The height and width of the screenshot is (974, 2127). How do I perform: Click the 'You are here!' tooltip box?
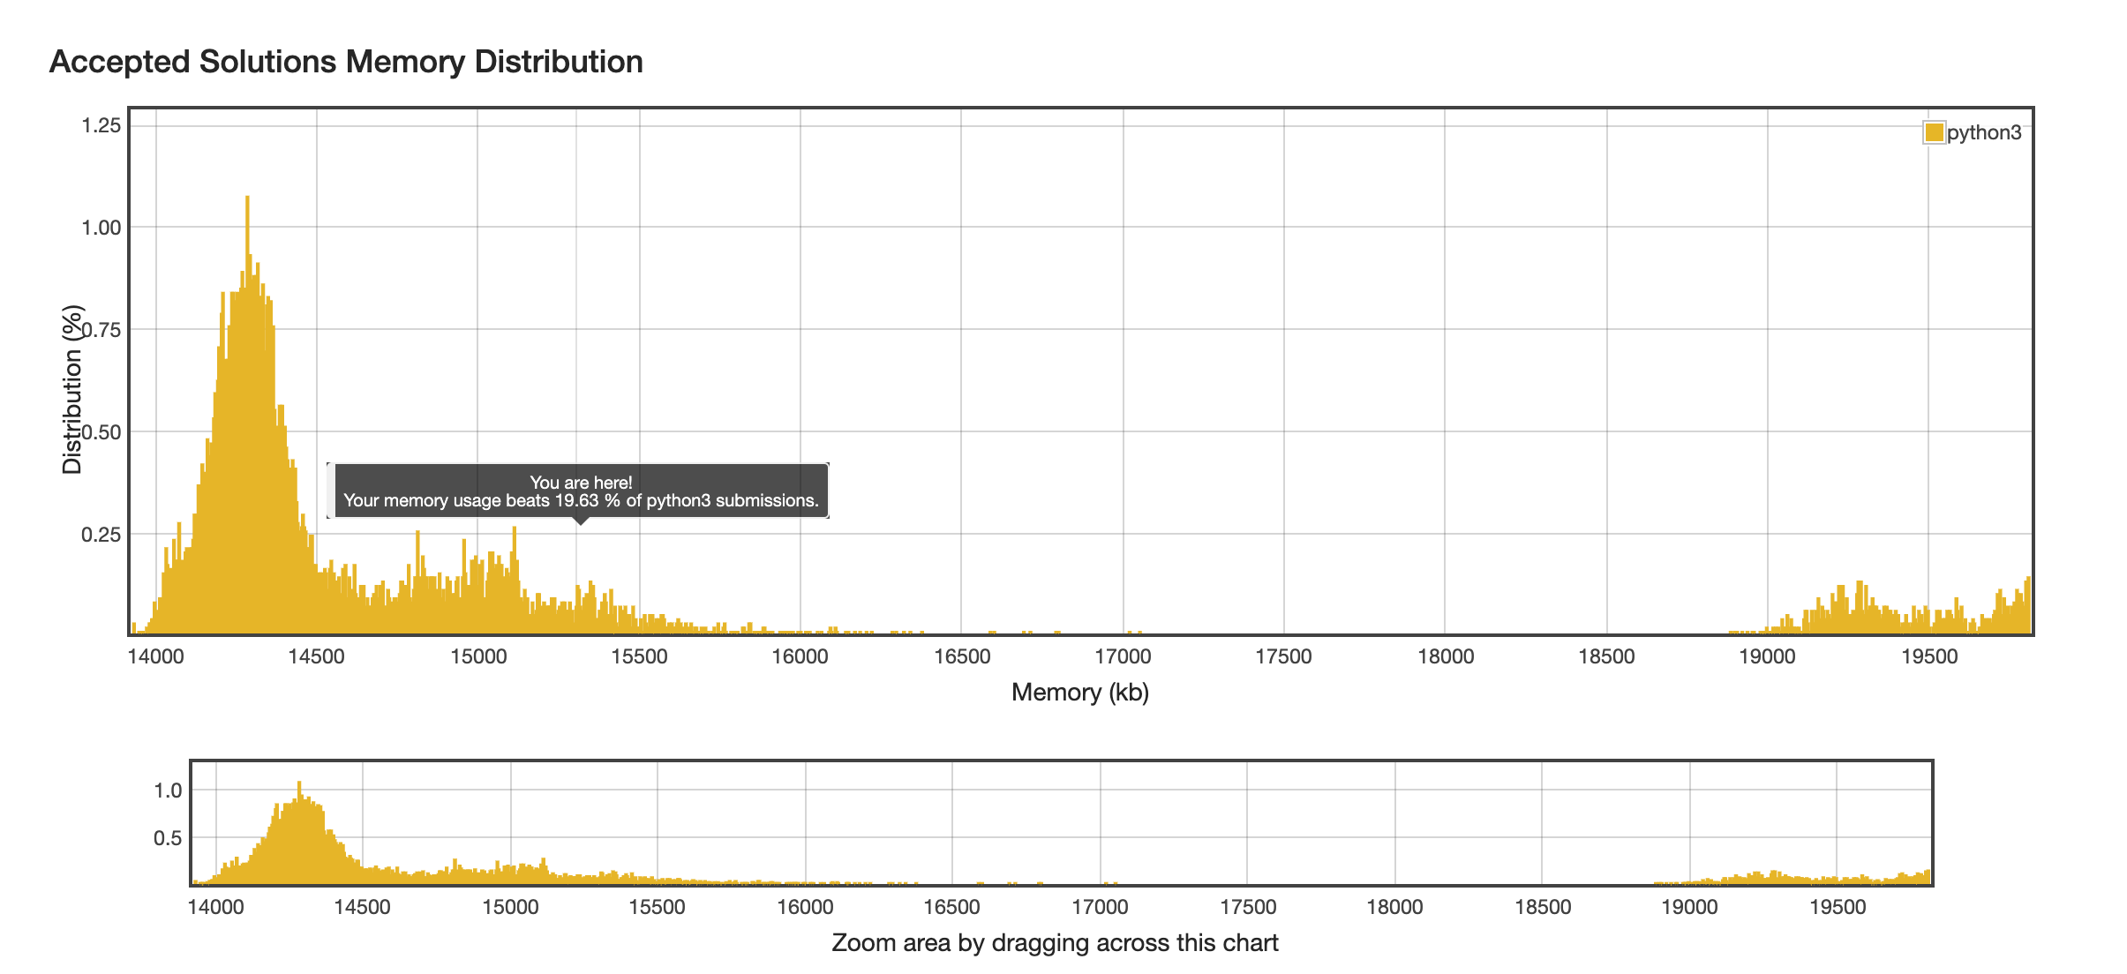[x=580, y=491]
